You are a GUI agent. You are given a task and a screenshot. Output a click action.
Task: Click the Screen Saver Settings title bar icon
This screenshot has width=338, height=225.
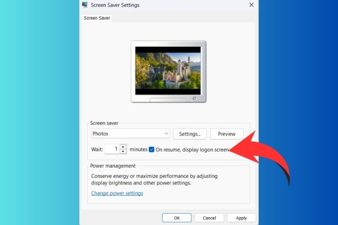point(85,5)
